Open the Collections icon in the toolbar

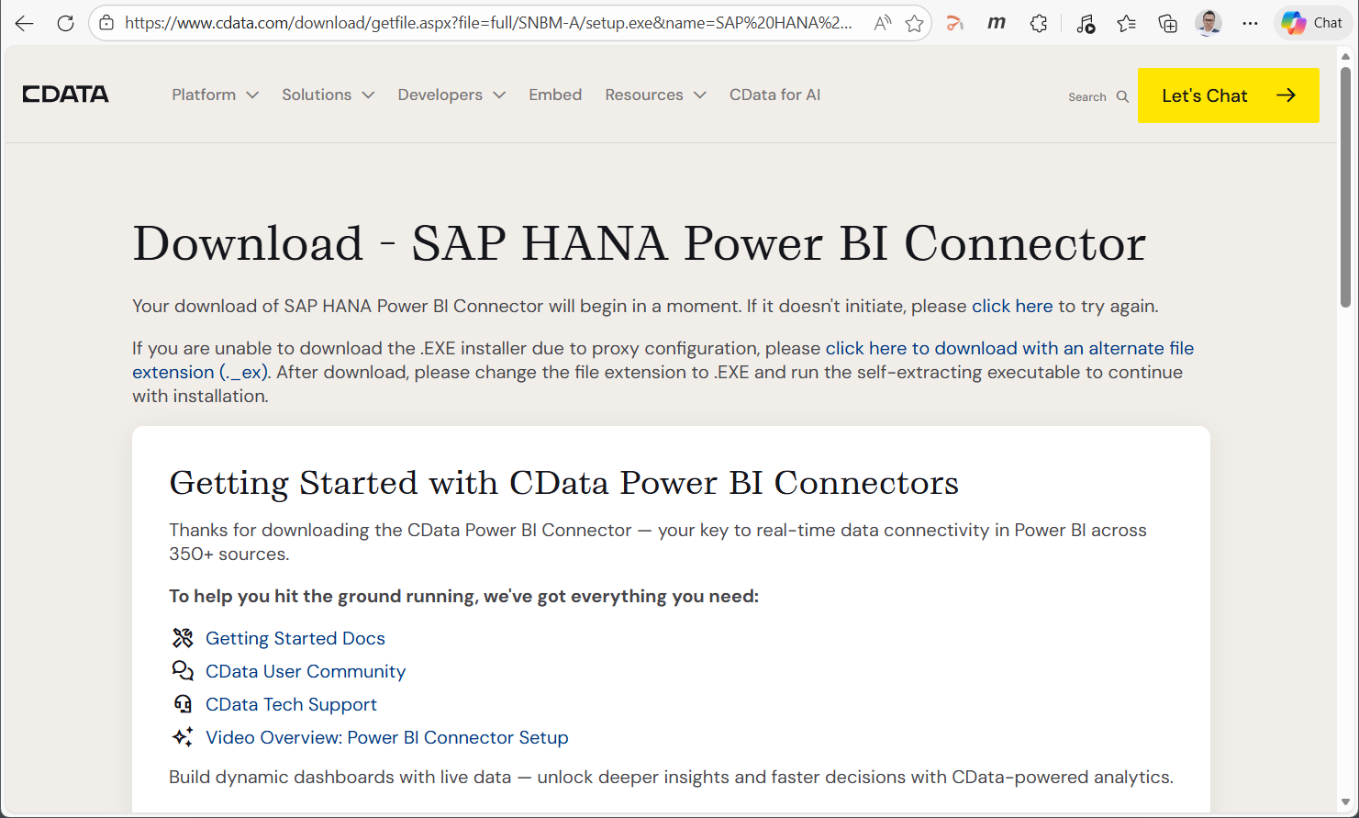[1167, 23]
